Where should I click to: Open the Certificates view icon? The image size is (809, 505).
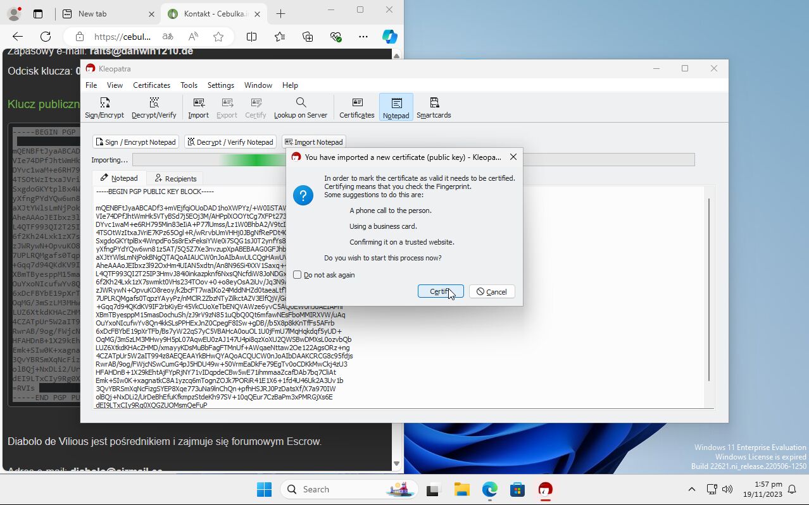357,107
